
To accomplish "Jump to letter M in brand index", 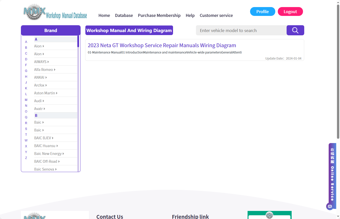I will click(x=26, y=100).
